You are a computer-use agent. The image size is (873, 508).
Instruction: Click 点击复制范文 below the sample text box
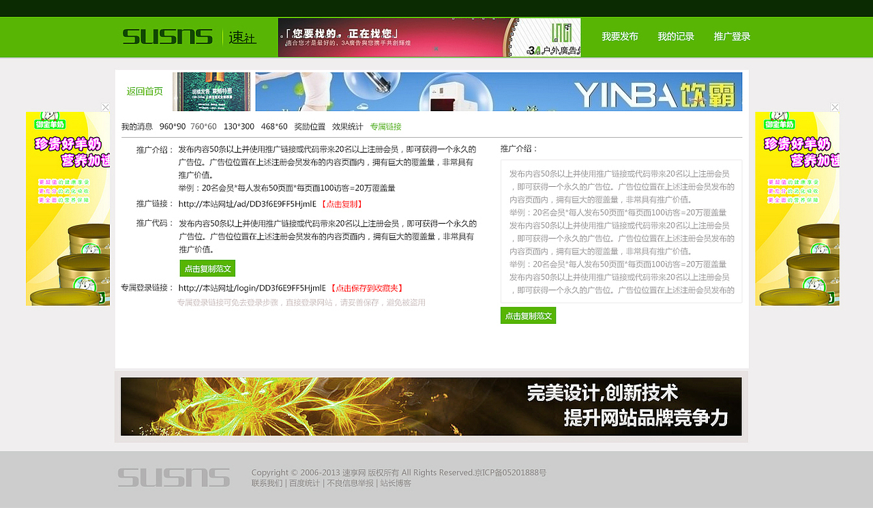[528, 315]
